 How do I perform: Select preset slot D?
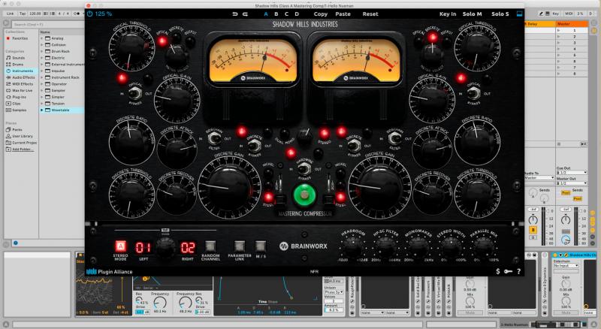[x=297, y=14]
